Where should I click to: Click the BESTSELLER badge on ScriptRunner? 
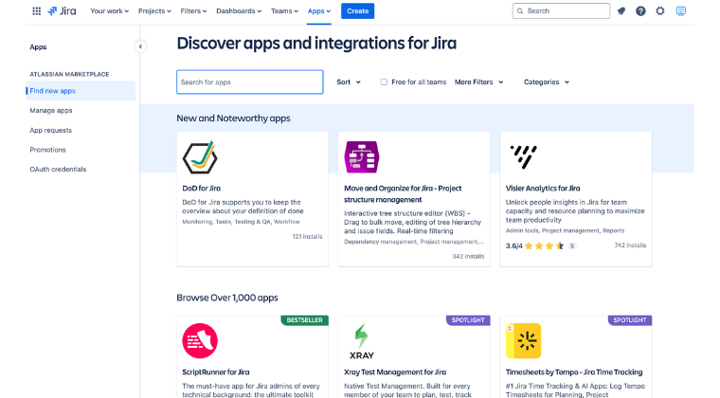pyautogui.click(x=304, y=320)
